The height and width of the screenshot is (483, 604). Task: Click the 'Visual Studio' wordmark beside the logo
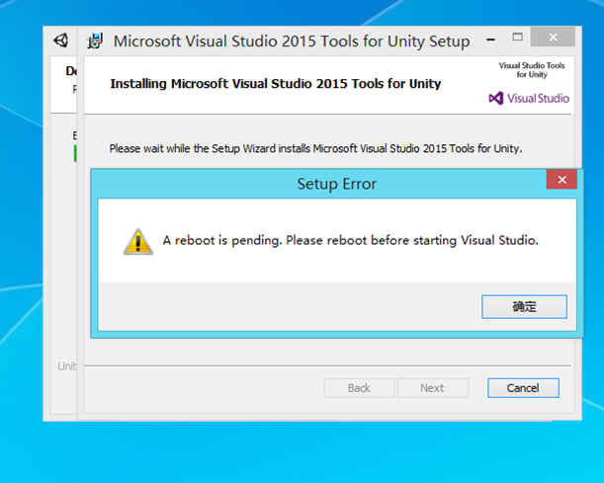539,99
